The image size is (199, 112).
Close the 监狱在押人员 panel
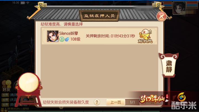pyautogui.click(x=161, y=17)
